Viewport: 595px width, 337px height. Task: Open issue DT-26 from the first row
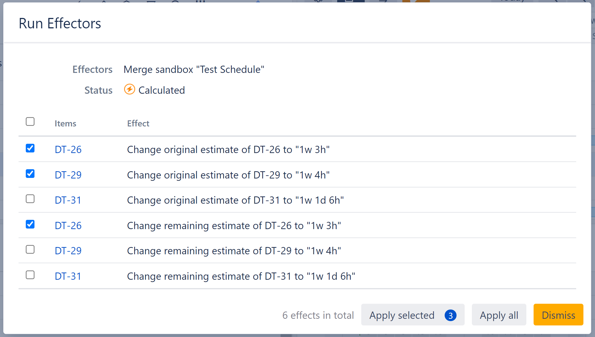(68, 149)
